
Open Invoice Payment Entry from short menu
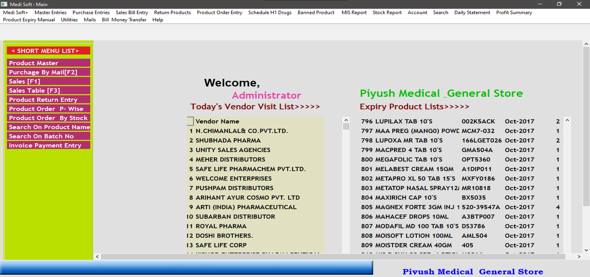point(49,145)
